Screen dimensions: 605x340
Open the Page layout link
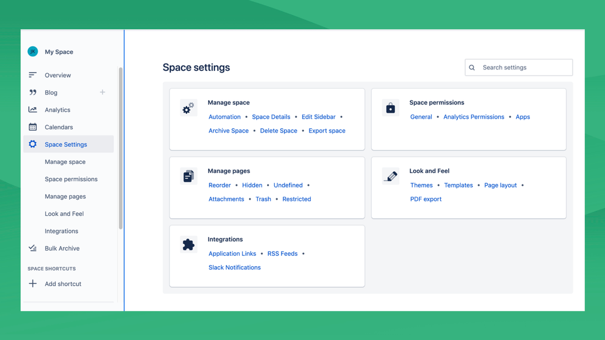pos(500,185)
